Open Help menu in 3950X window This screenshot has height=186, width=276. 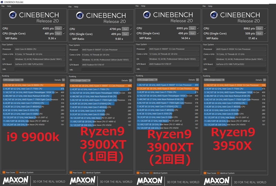point(210,6)
